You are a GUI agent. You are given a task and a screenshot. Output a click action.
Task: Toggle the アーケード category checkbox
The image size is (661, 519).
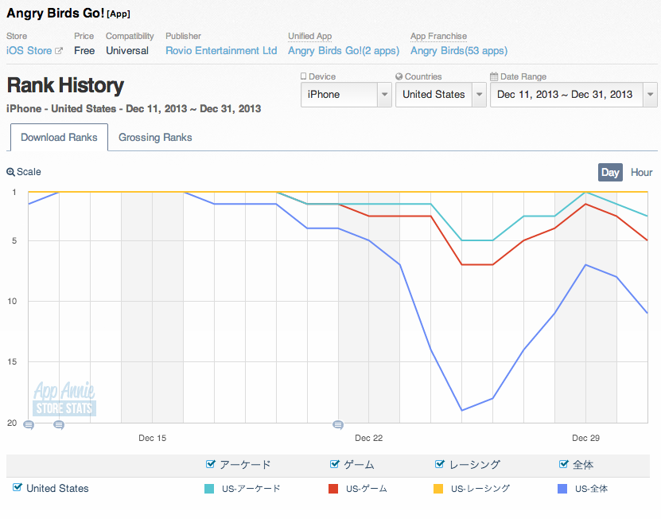tap(210, 464)
